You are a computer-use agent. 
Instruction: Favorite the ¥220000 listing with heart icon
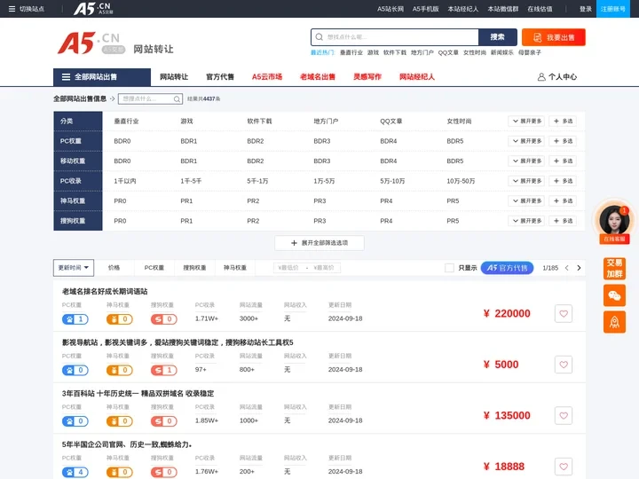[564, 314]
